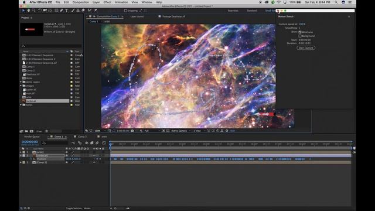Click the project flowchart icon beside Type column
The image size is (375, 211).
pyautogui.click(x=81, y=55)
